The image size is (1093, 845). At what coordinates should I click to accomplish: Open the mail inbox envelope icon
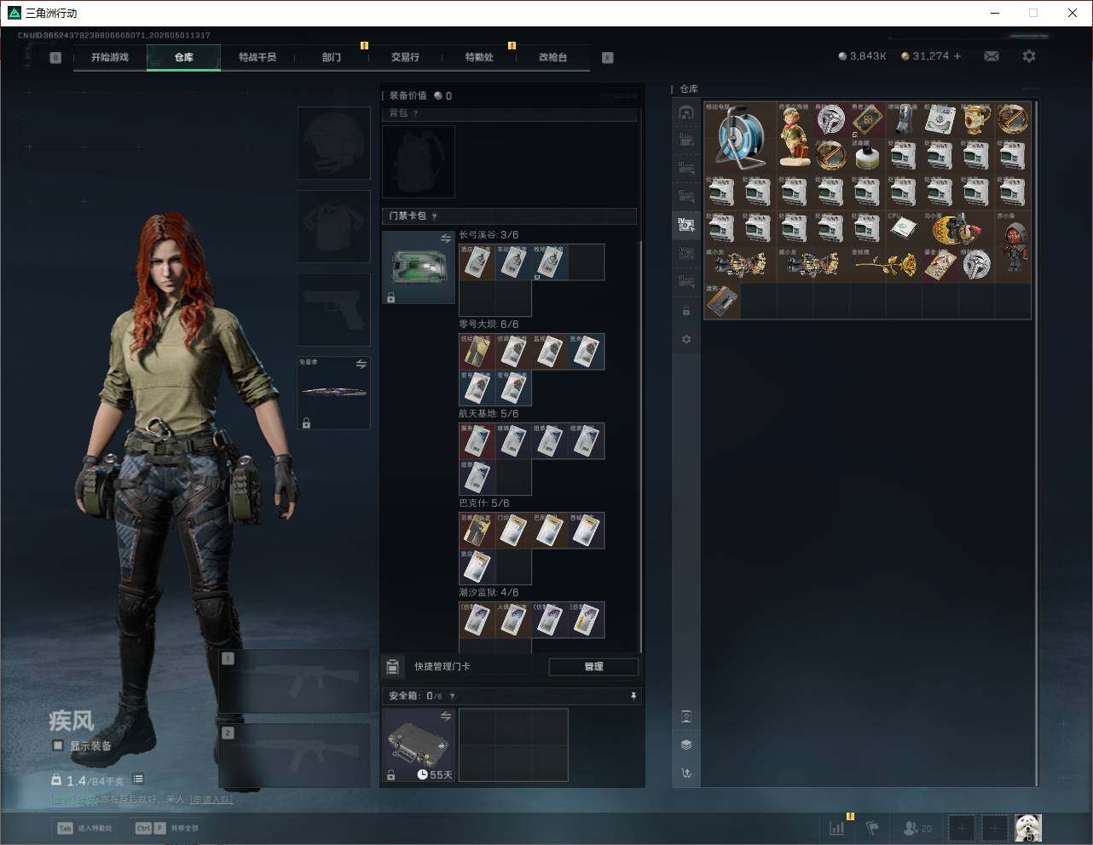coord(992,56)
